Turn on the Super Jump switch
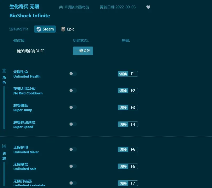This screenshot has width=212, height=188. coord(73,107)
